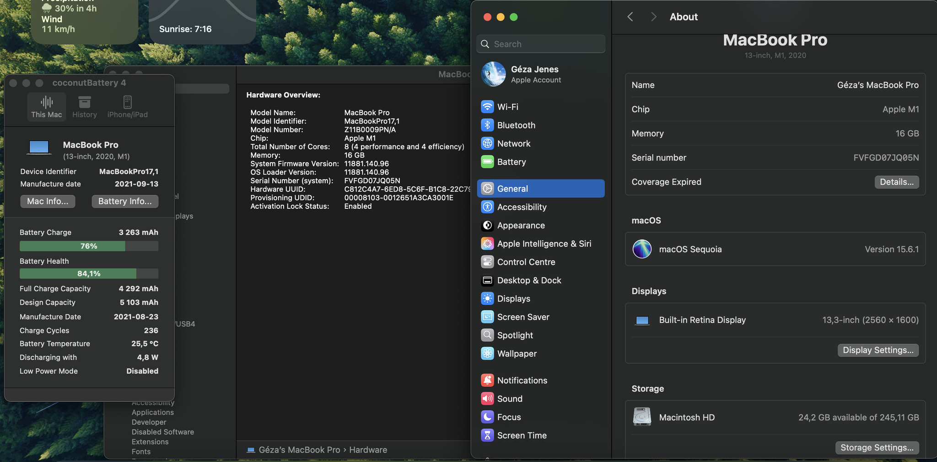Screen dimensions: 937x462
Task: Select the Battery settings icon
Action: pos(487,162)
